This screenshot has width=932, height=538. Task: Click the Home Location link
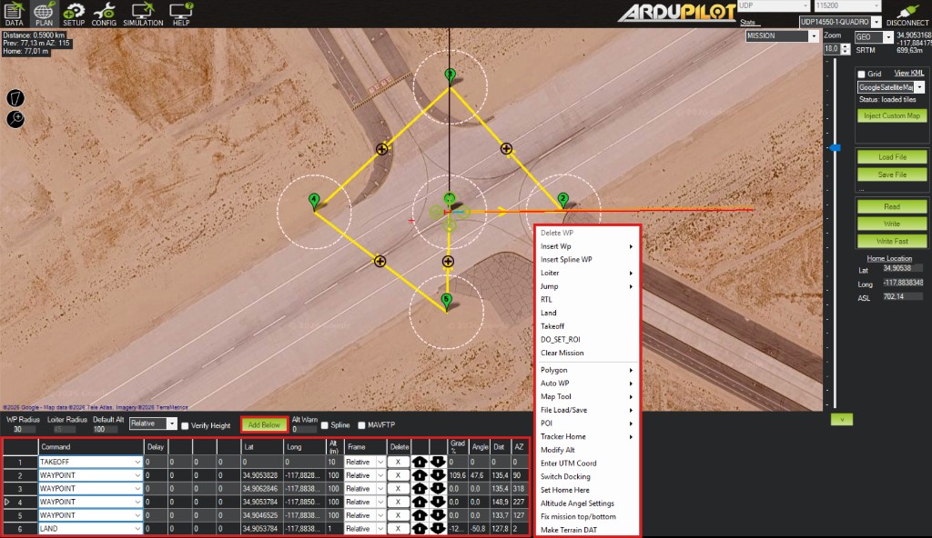tap(889, 258)
